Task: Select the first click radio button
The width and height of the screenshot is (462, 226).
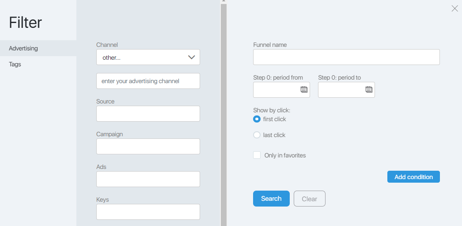Action: 257,119
